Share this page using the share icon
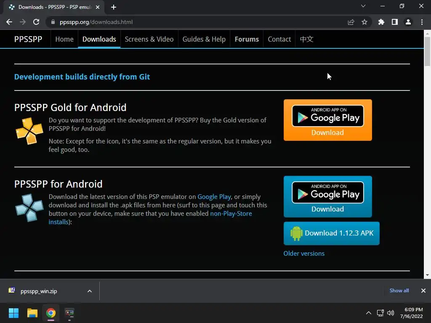Viewport: 431px width, 323px height. coord(351,22)
